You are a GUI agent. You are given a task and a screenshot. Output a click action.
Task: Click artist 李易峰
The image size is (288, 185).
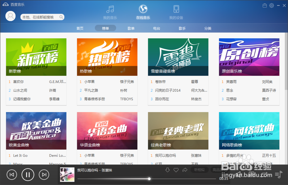coord(54,99)
